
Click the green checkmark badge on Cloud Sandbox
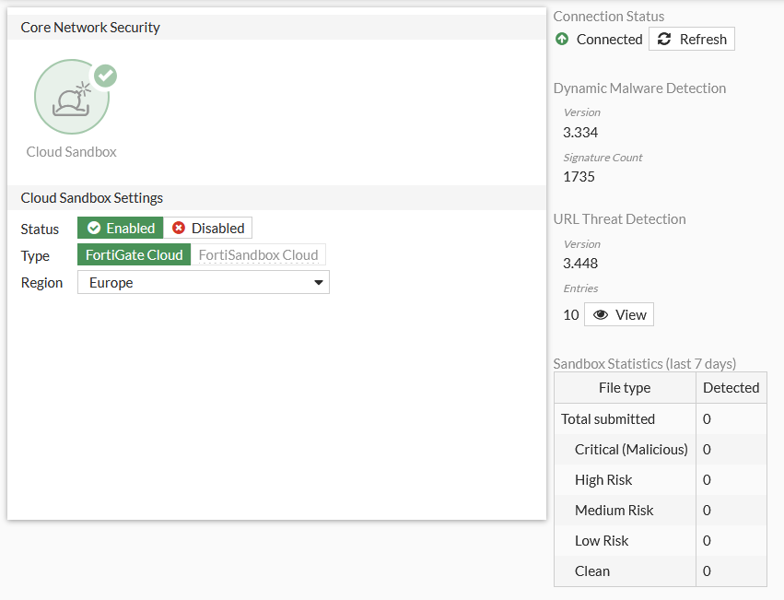[x=105, y=76]
